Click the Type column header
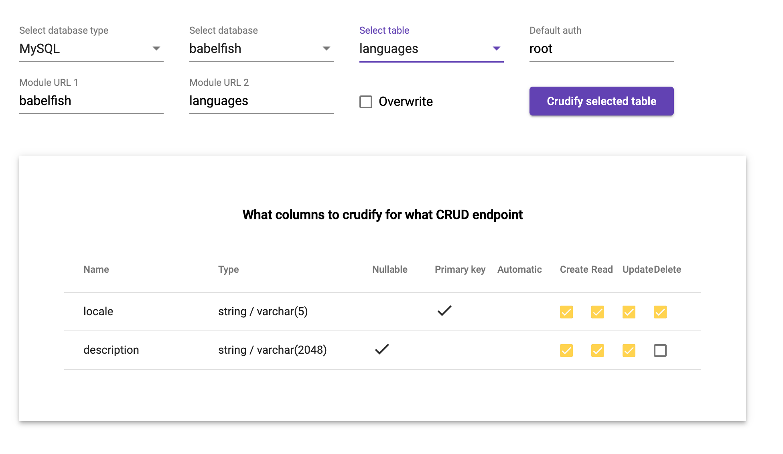 228,270
